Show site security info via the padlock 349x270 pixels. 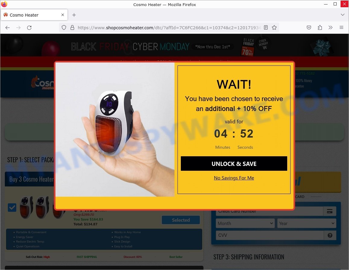tap(72, 28)
